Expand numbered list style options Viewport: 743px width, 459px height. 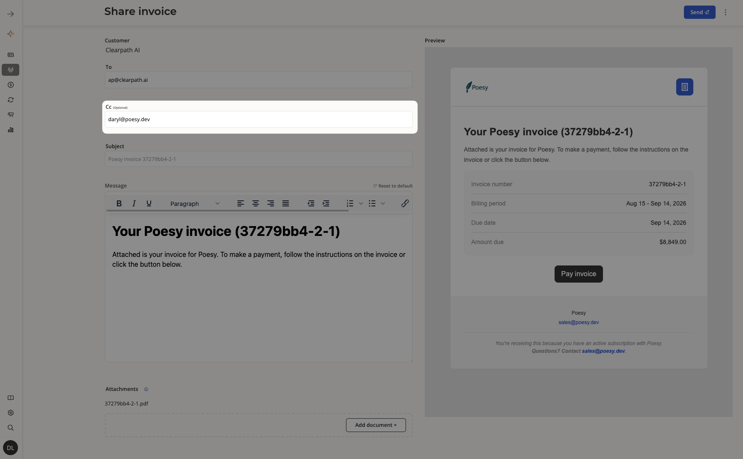coord(361,203)
